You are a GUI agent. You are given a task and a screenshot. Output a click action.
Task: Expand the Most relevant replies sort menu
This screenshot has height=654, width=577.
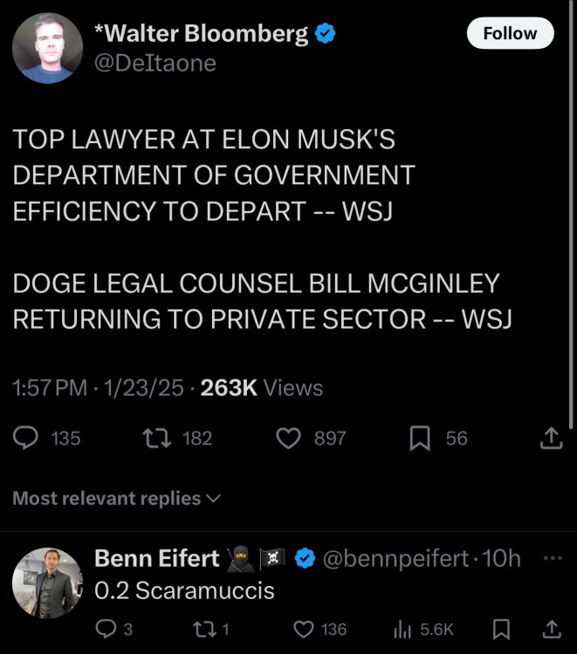tap(116, 498)
